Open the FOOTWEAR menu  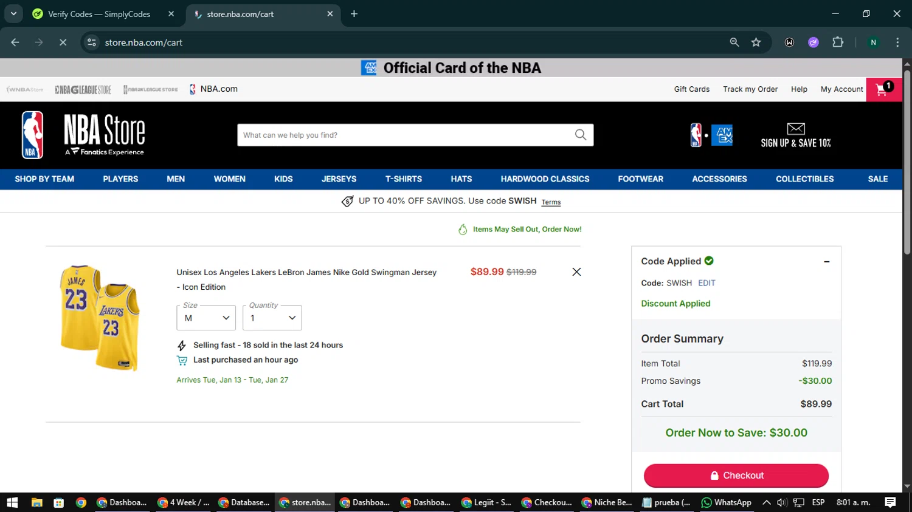[x=640, y=179]
